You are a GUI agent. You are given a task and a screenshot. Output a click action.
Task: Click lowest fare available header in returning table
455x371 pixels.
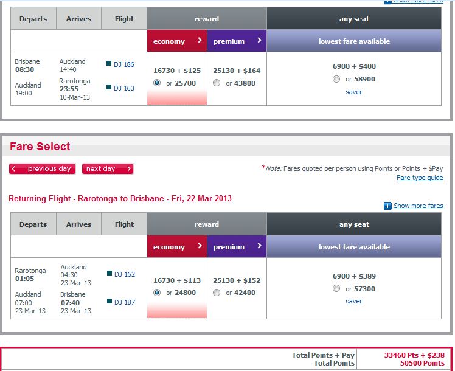tap(354, 246)
